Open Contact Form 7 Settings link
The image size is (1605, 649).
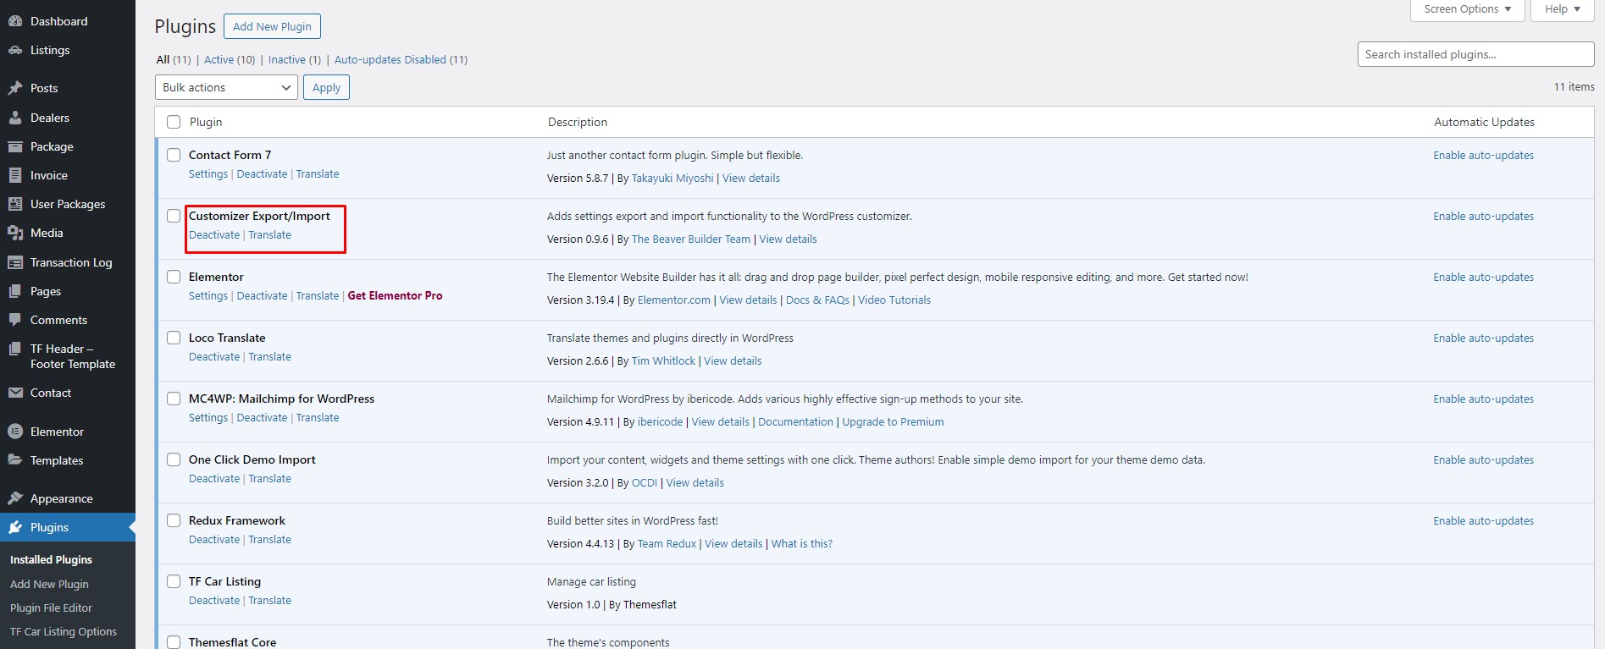click(x=208, y=173)
